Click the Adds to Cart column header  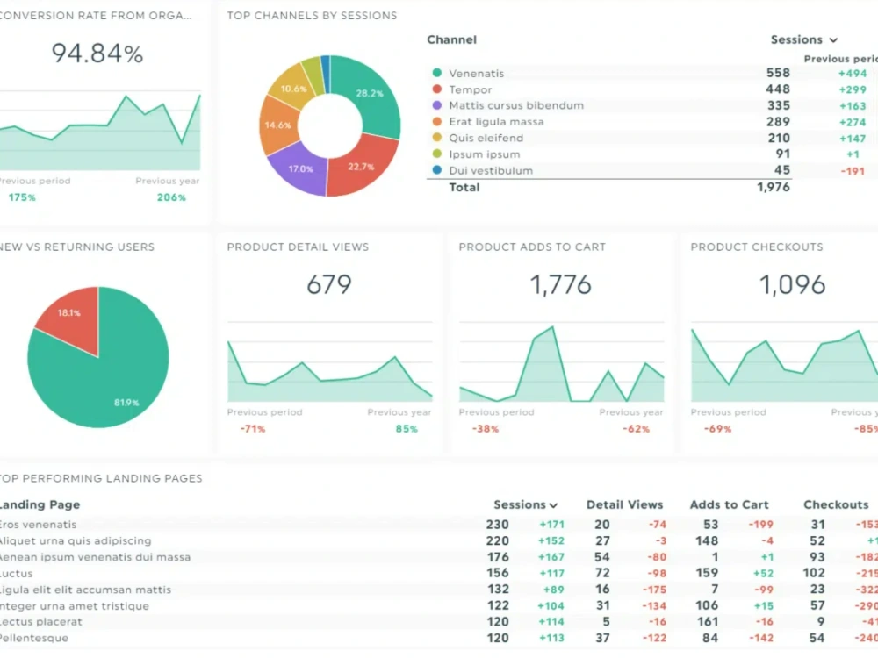coord(729,505)
